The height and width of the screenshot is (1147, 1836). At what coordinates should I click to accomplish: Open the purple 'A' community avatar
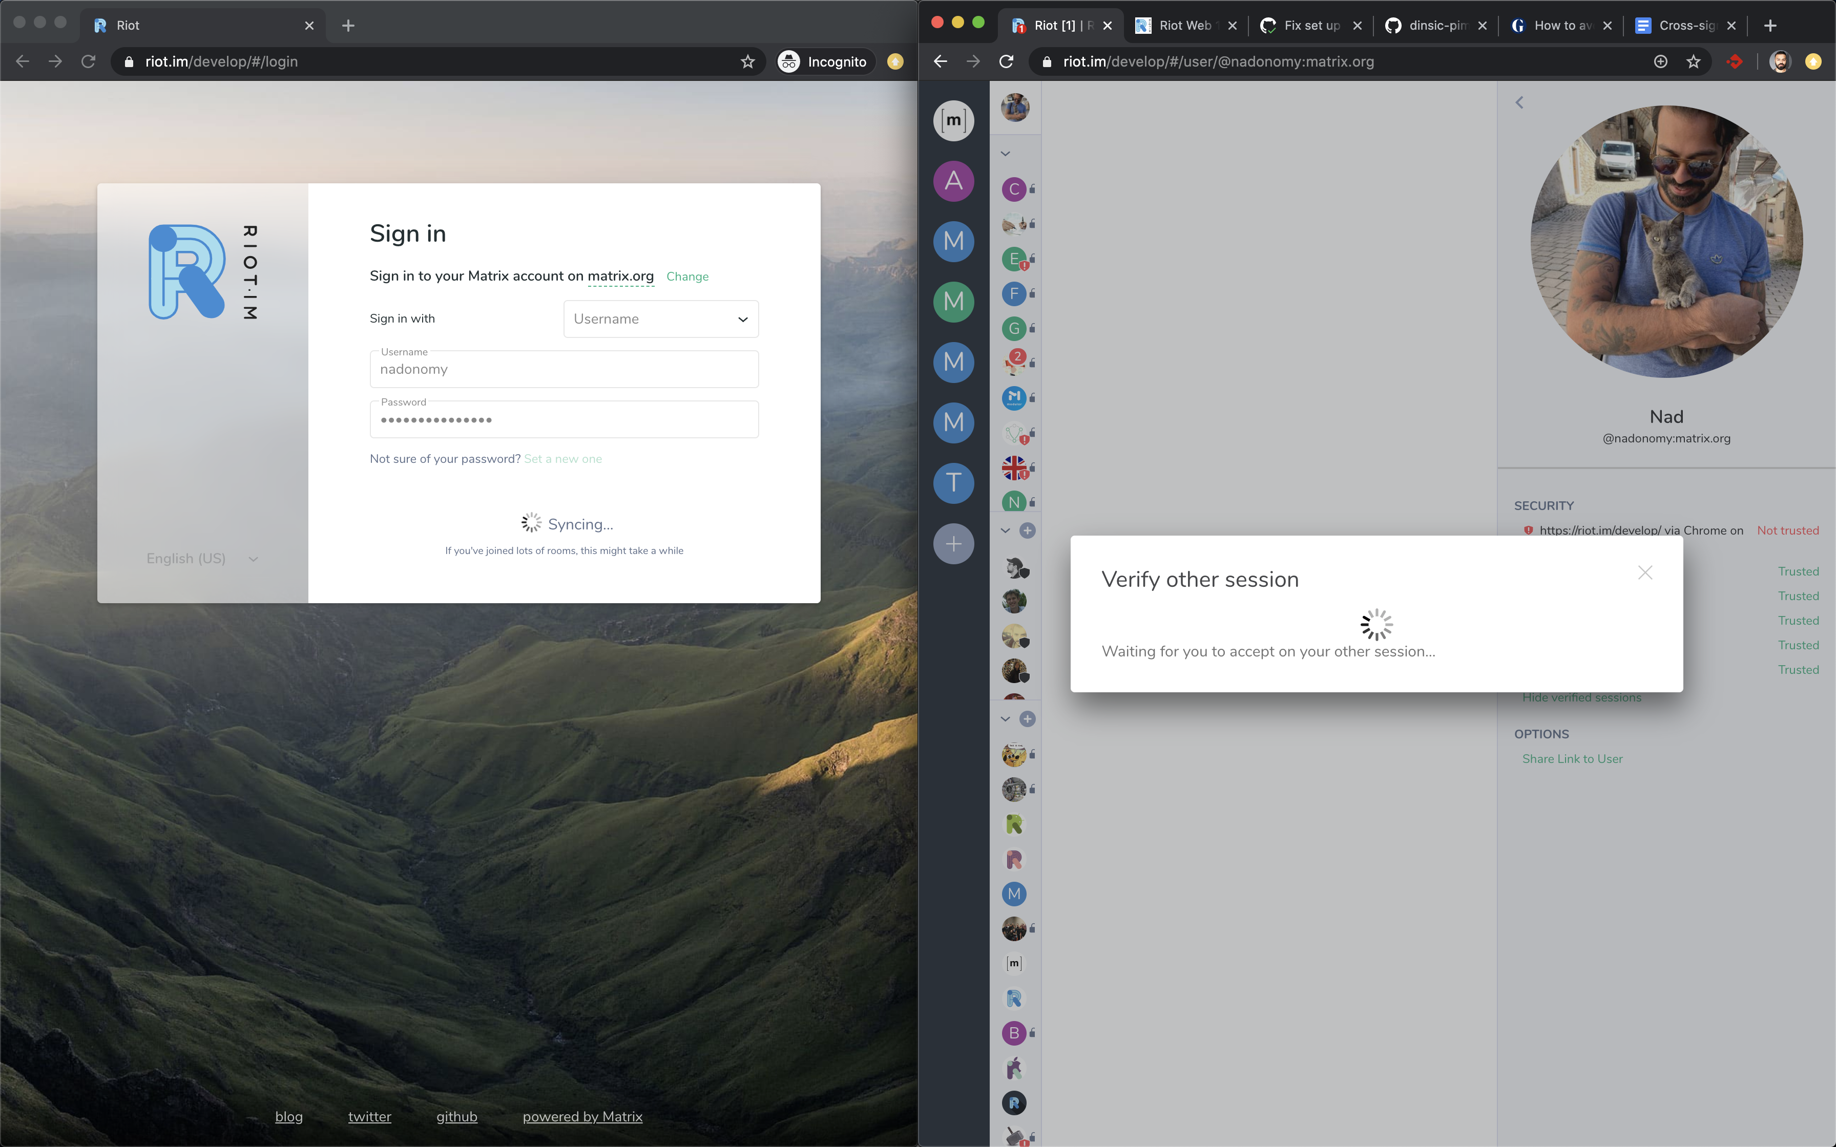954,181
